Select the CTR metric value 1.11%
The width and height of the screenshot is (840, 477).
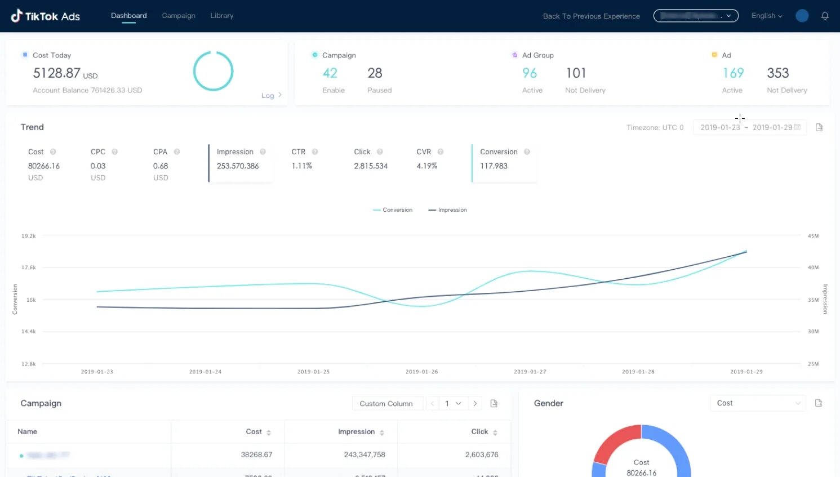click(302, 166)
